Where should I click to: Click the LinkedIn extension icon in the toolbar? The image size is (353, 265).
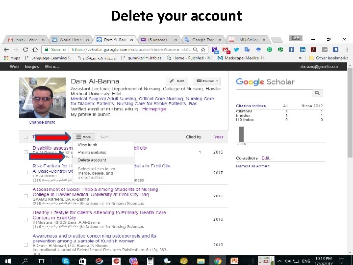(303, 50)
